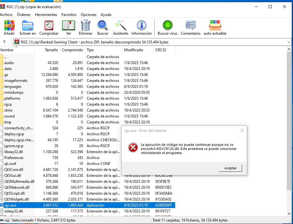Viewport: 293px width, 224px height.
Task: Close the rgc.exe error dialog
Action: tap(242, 130)
